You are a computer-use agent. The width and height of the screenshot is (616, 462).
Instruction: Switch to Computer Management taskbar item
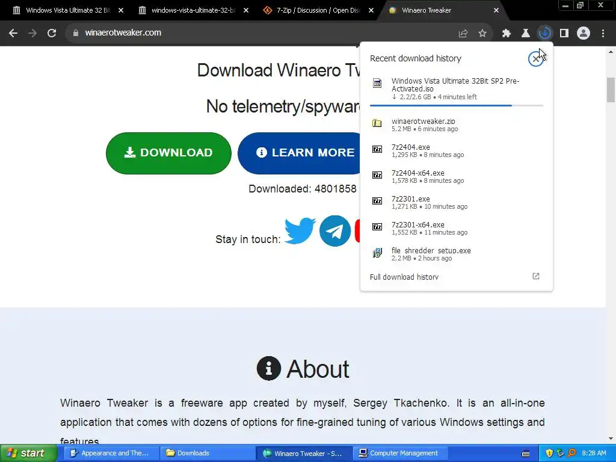(399, 453)
